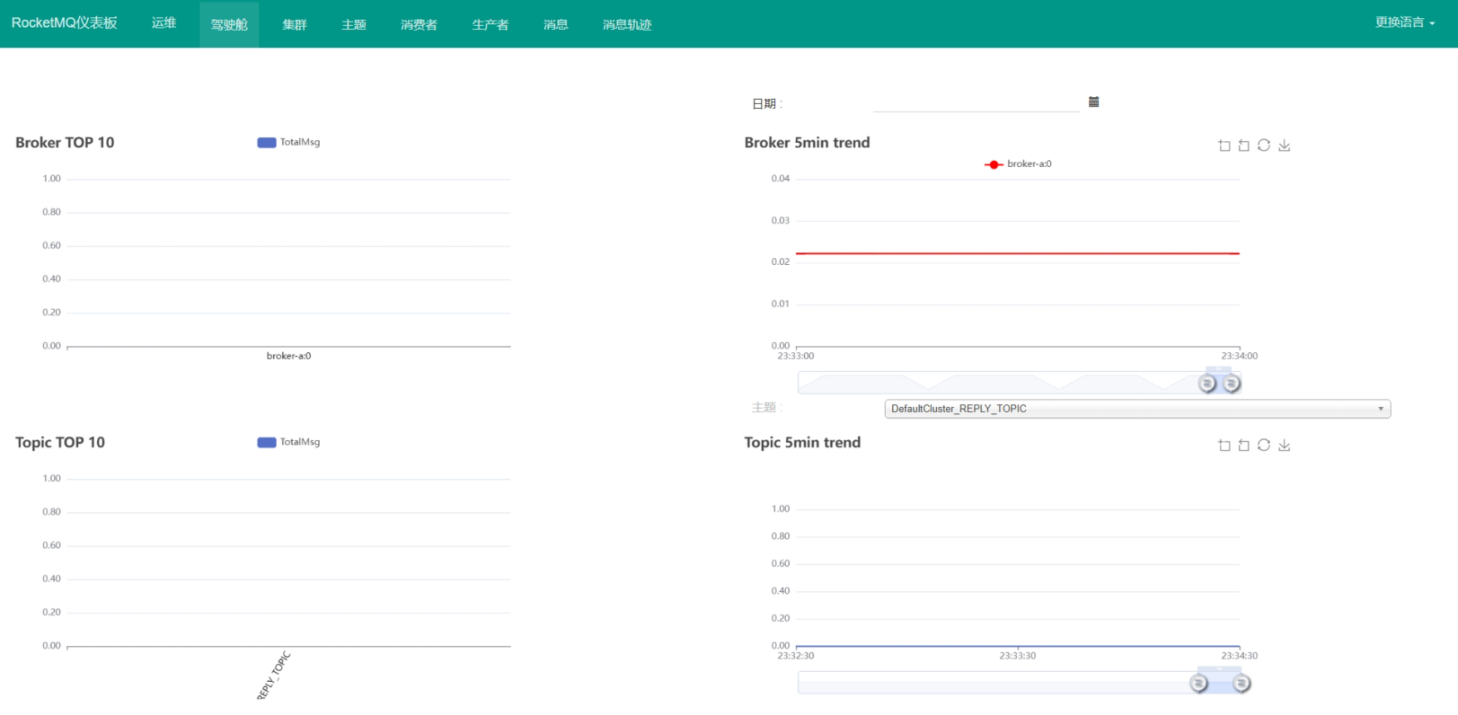Click the 日期 date input field
This screenshot has height=715, width=1458.
(x=976, y=103)
